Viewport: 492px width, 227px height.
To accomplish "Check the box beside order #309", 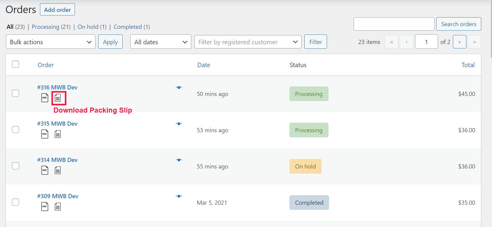I will 16,202.
